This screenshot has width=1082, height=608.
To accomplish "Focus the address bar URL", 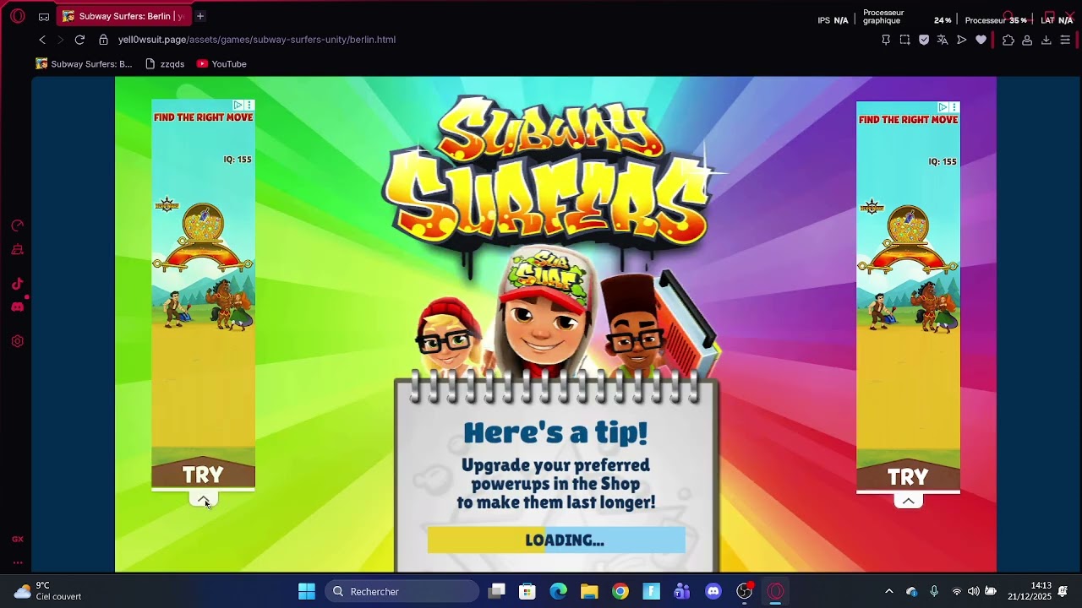I will point(257,40).
